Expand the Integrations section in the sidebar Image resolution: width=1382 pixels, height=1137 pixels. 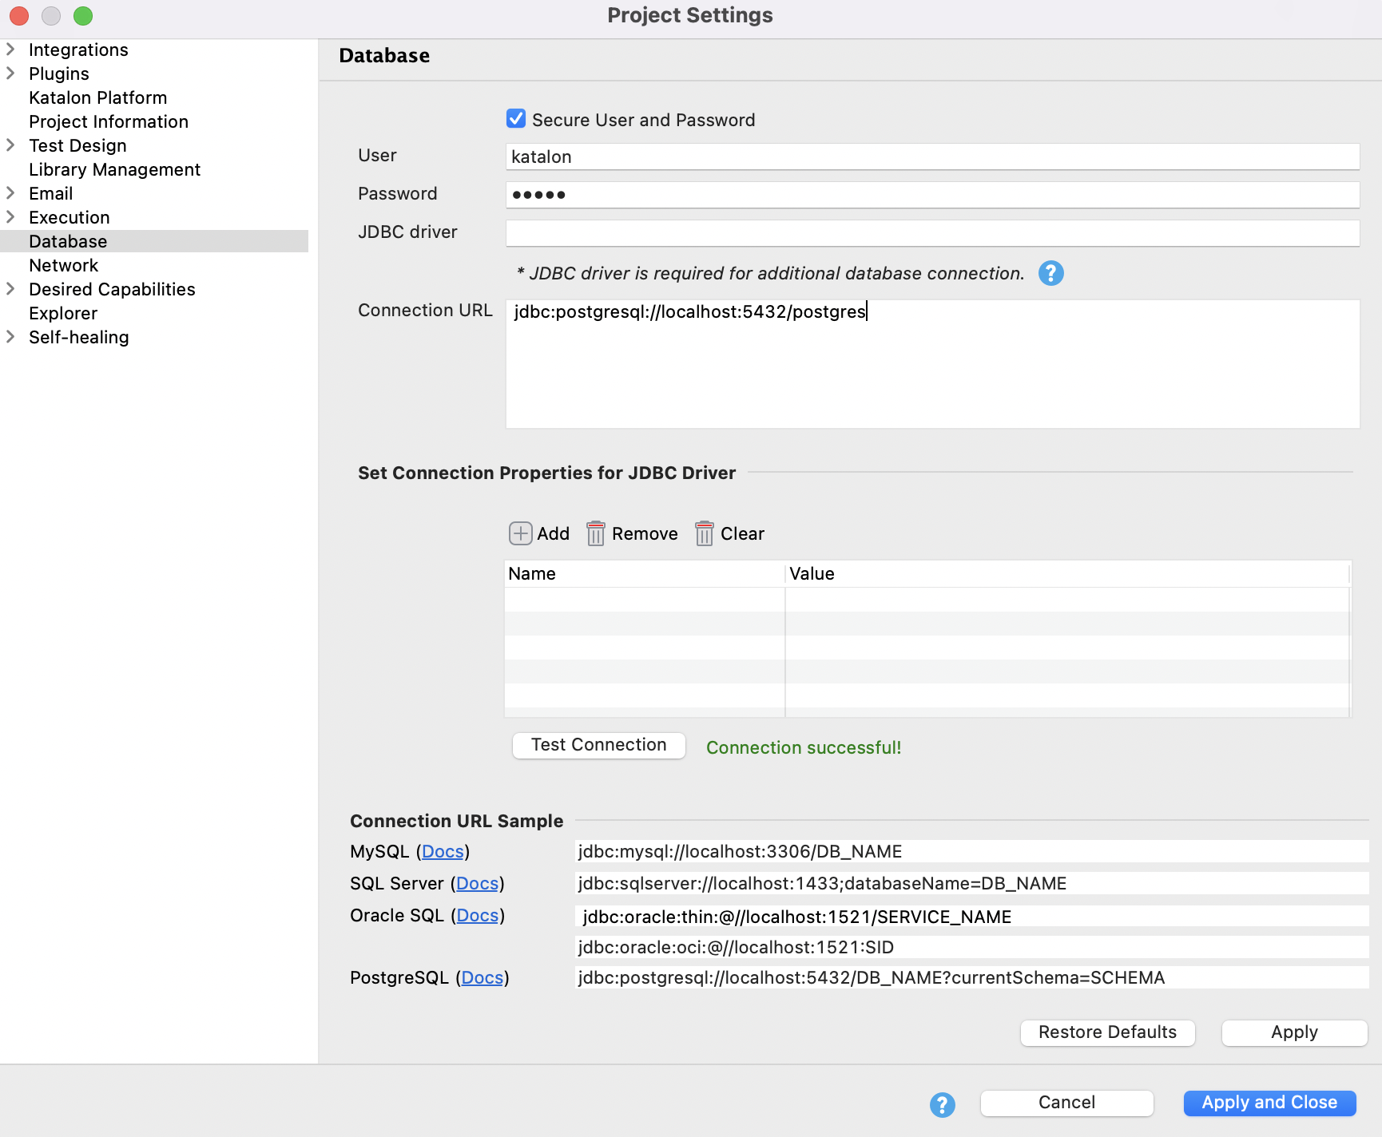click(x=11, y=49)
